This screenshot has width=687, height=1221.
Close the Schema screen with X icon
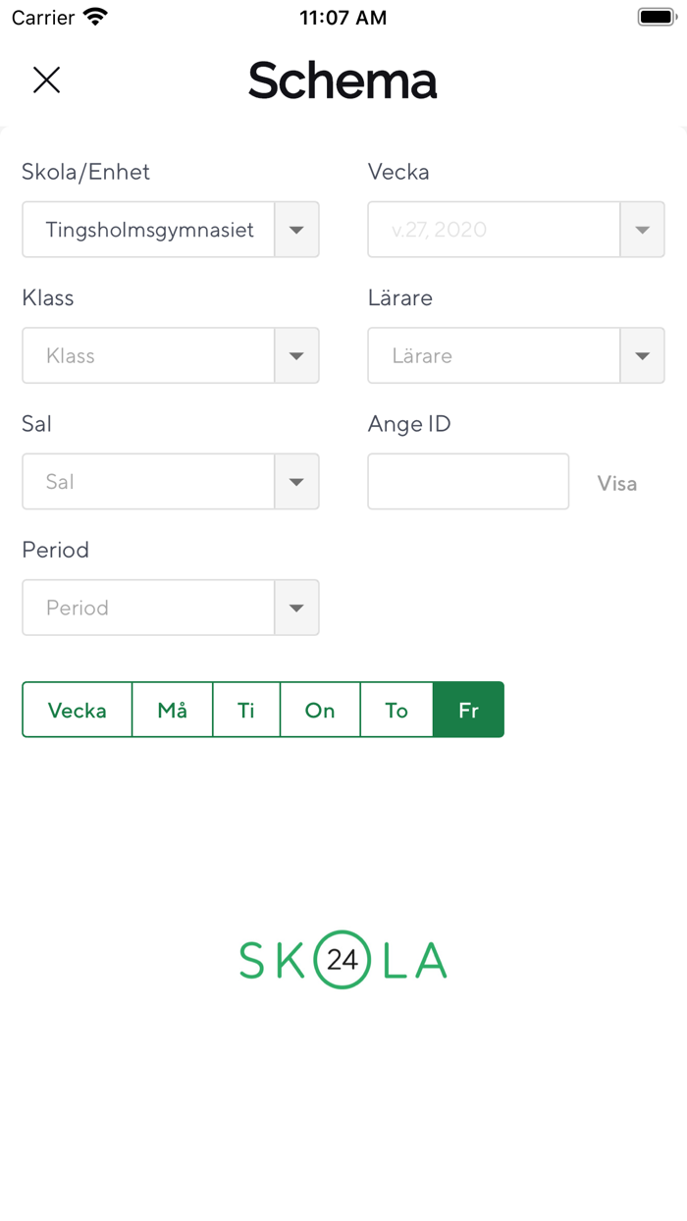pos(46,80)
